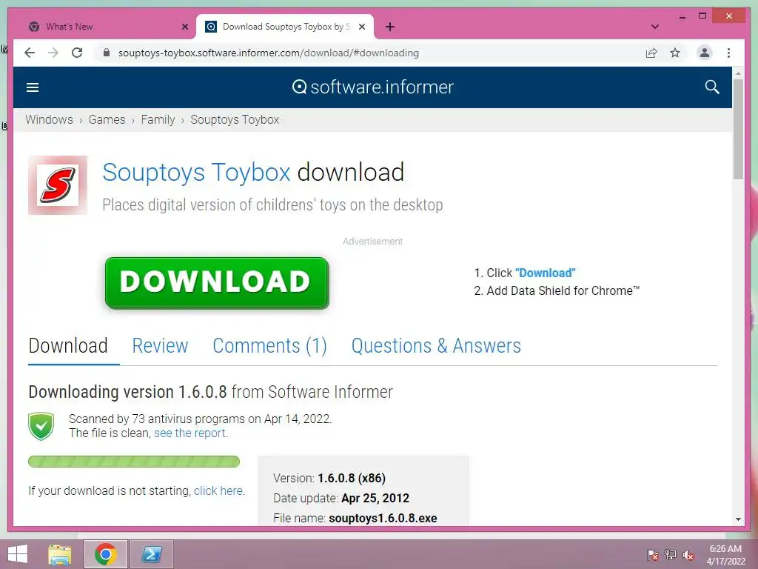Open the hamburger menu on Software Informer

pos(33,87)
